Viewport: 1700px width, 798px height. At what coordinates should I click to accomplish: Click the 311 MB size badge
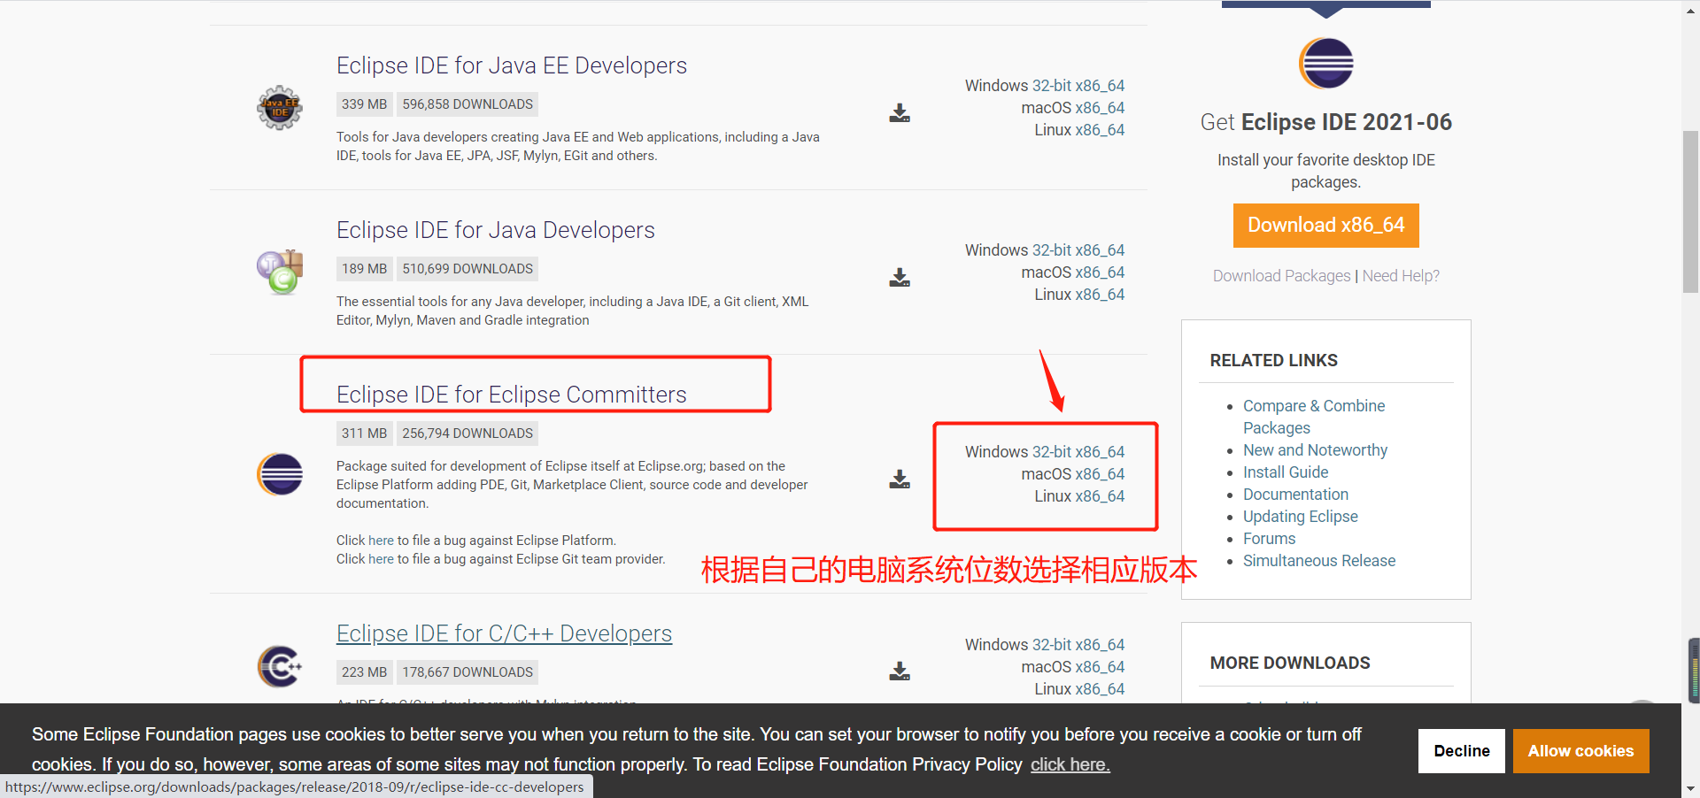click(364, 434)
